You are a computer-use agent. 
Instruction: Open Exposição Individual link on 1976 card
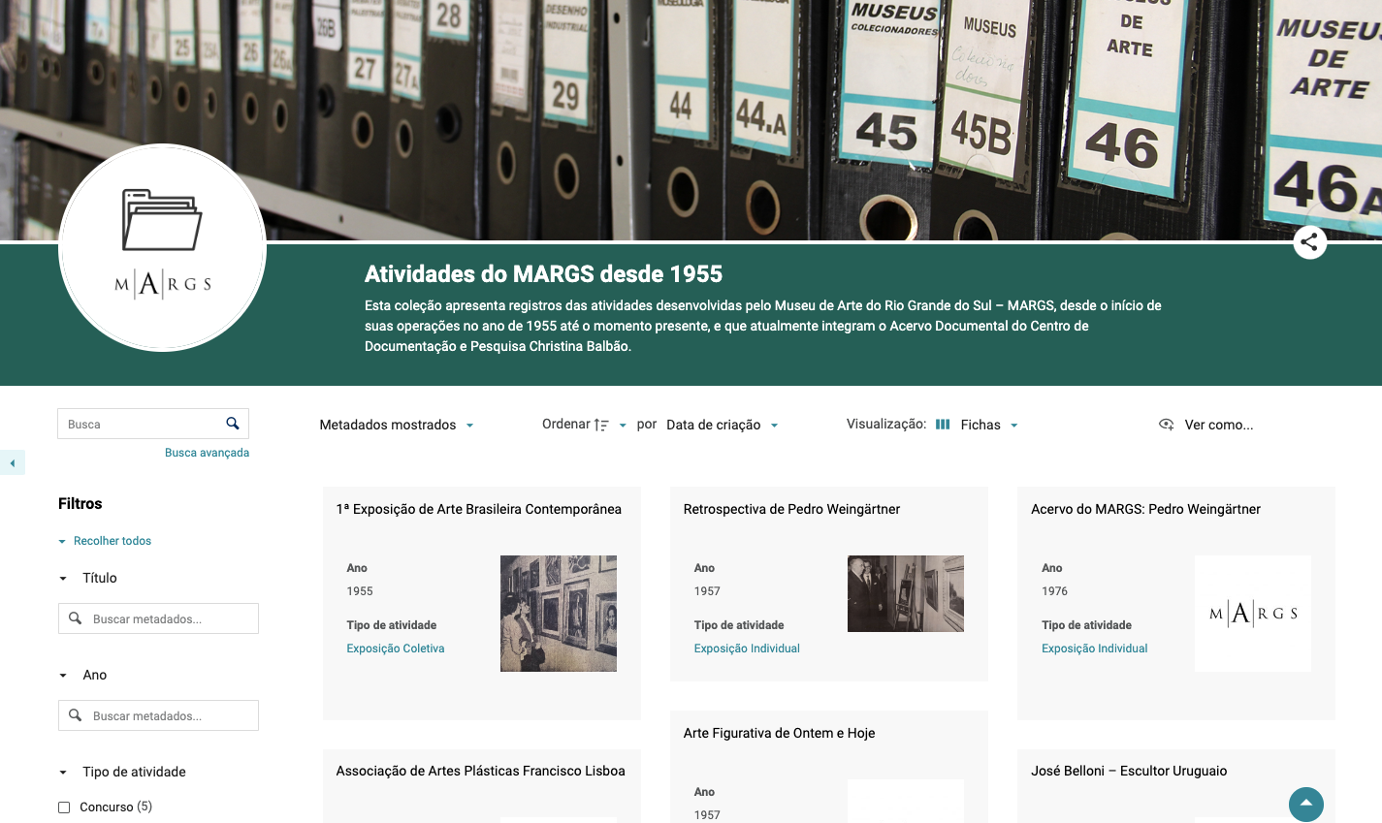click(1094, 649)
